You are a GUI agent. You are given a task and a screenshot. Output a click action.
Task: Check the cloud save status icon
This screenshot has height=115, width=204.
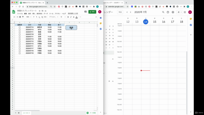pyautogui.click(x=46, y=11)
